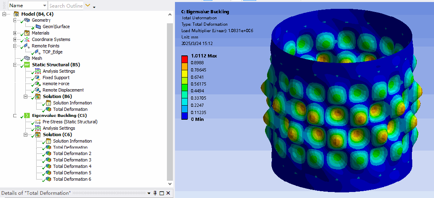
Task: Click the yellow legend color band
Action: [x=185, y=73]
